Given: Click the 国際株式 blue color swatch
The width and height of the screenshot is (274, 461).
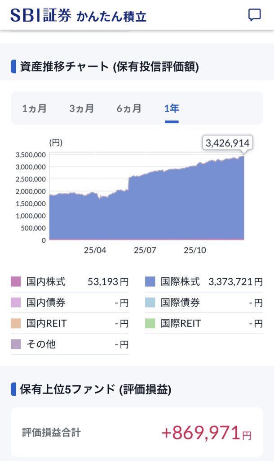Looking at the screenshot, I should pyautogui.click(x=150, y=282).
